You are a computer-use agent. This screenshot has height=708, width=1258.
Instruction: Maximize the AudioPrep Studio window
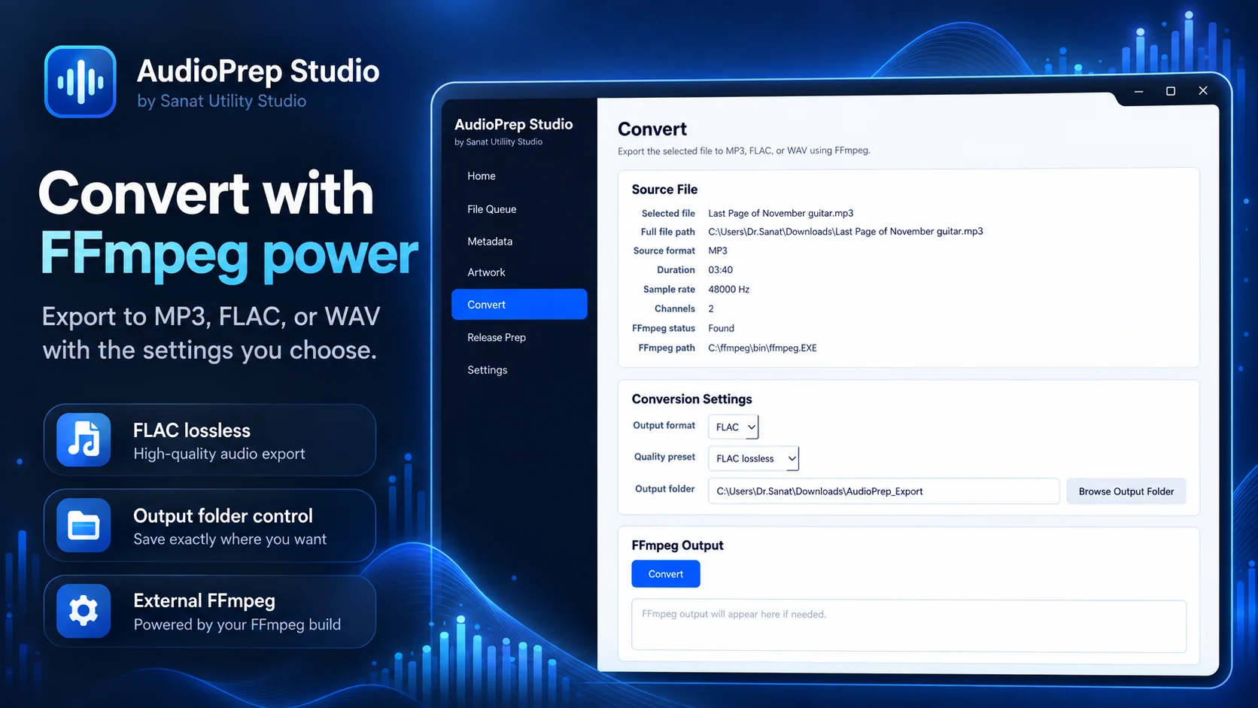pyautogui.click(x=1171, y=91)
